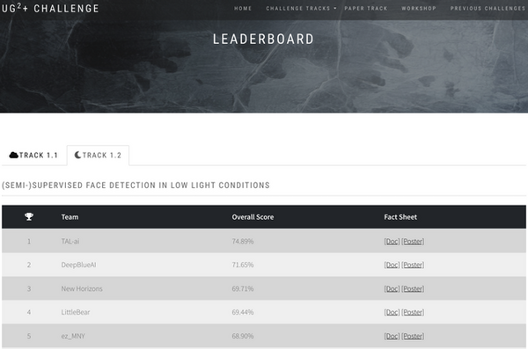
Task: Click the moon icon on Track 1.2 tab
Action: (x=77, y=155)
